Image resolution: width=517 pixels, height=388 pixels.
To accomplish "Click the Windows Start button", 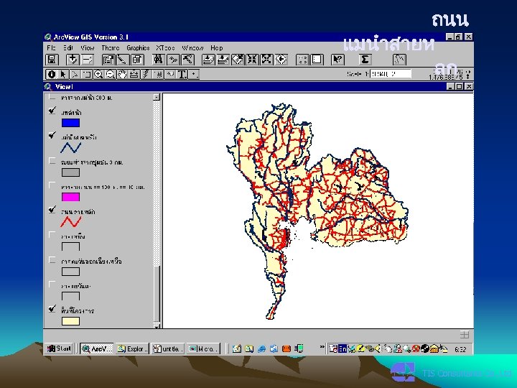I will coord(60,348).
